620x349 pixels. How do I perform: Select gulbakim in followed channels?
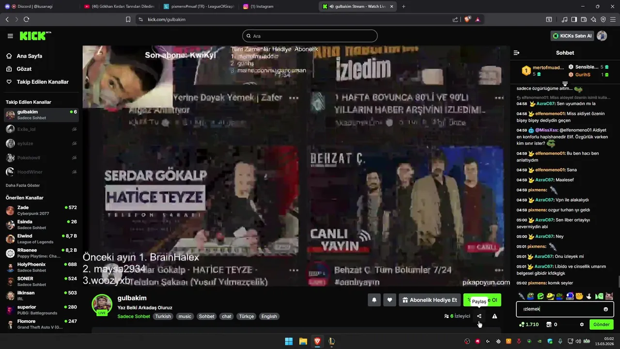pos(41,115)
